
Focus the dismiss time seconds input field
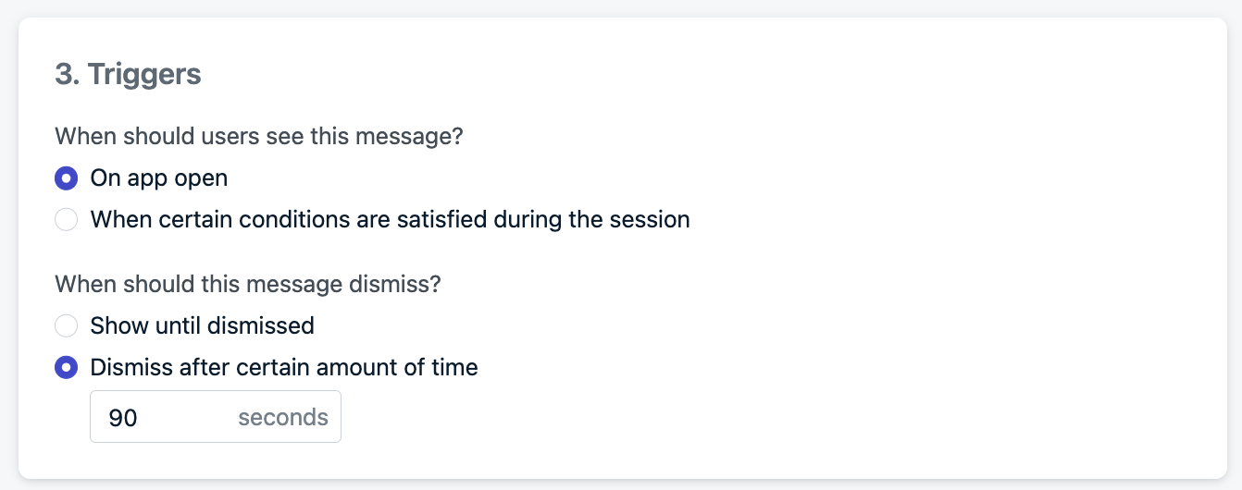216,417
